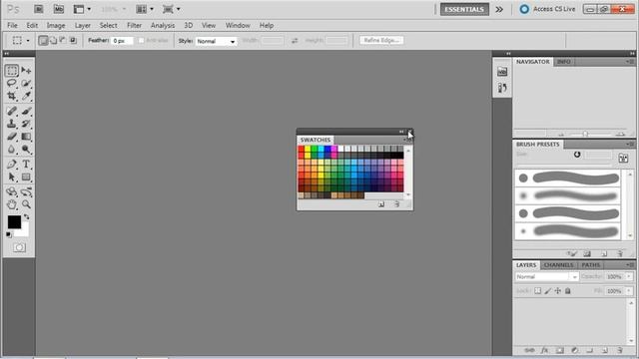Select the Pen tool

tap(11, 164)
